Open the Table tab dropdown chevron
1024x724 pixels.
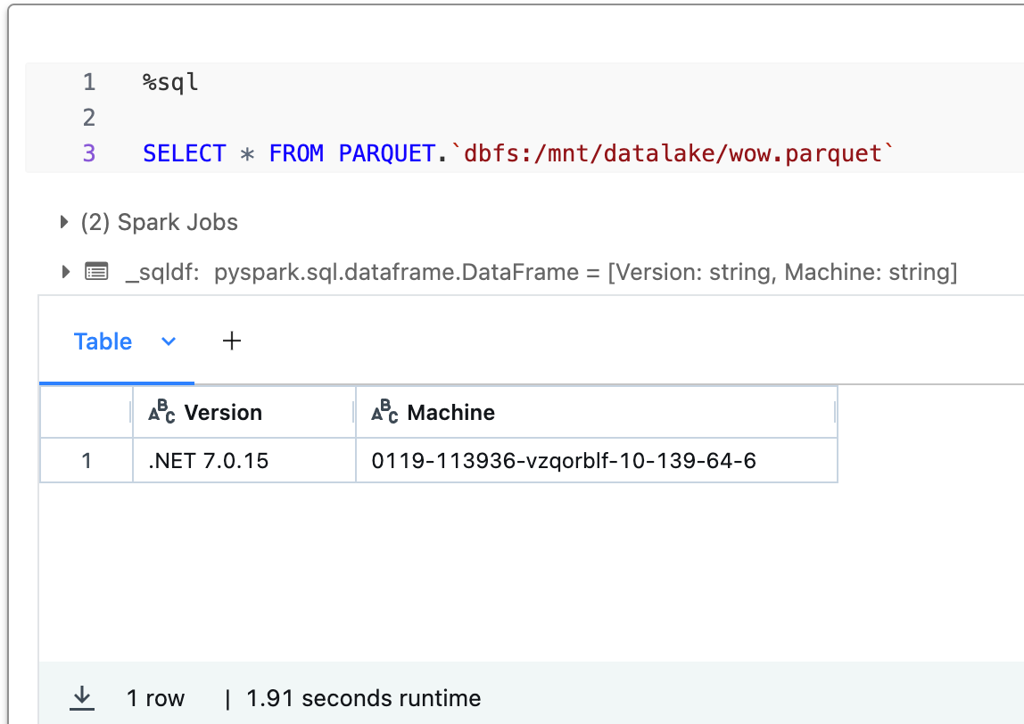(x=169, y=341)
